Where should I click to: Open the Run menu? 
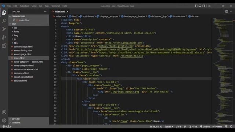point(47,6)
